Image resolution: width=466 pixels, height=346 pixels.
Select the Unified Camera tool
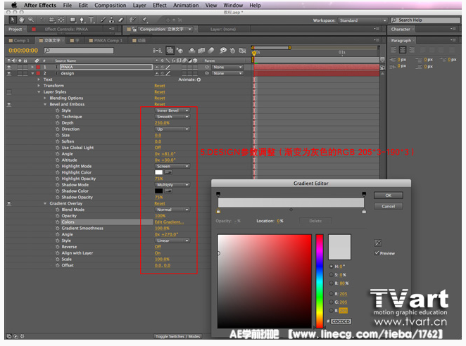point(52,20)
